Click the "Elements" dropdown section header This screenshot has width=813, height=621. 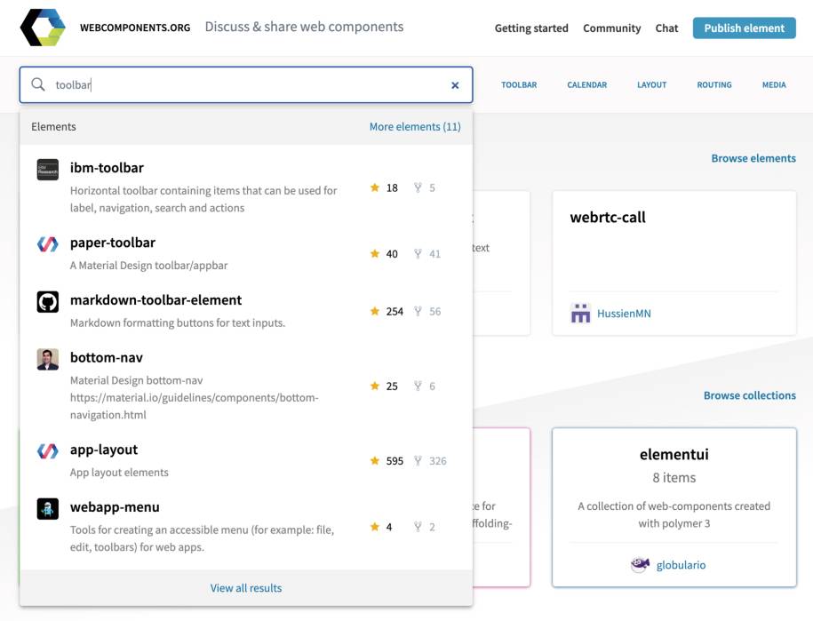click(53, 126)
